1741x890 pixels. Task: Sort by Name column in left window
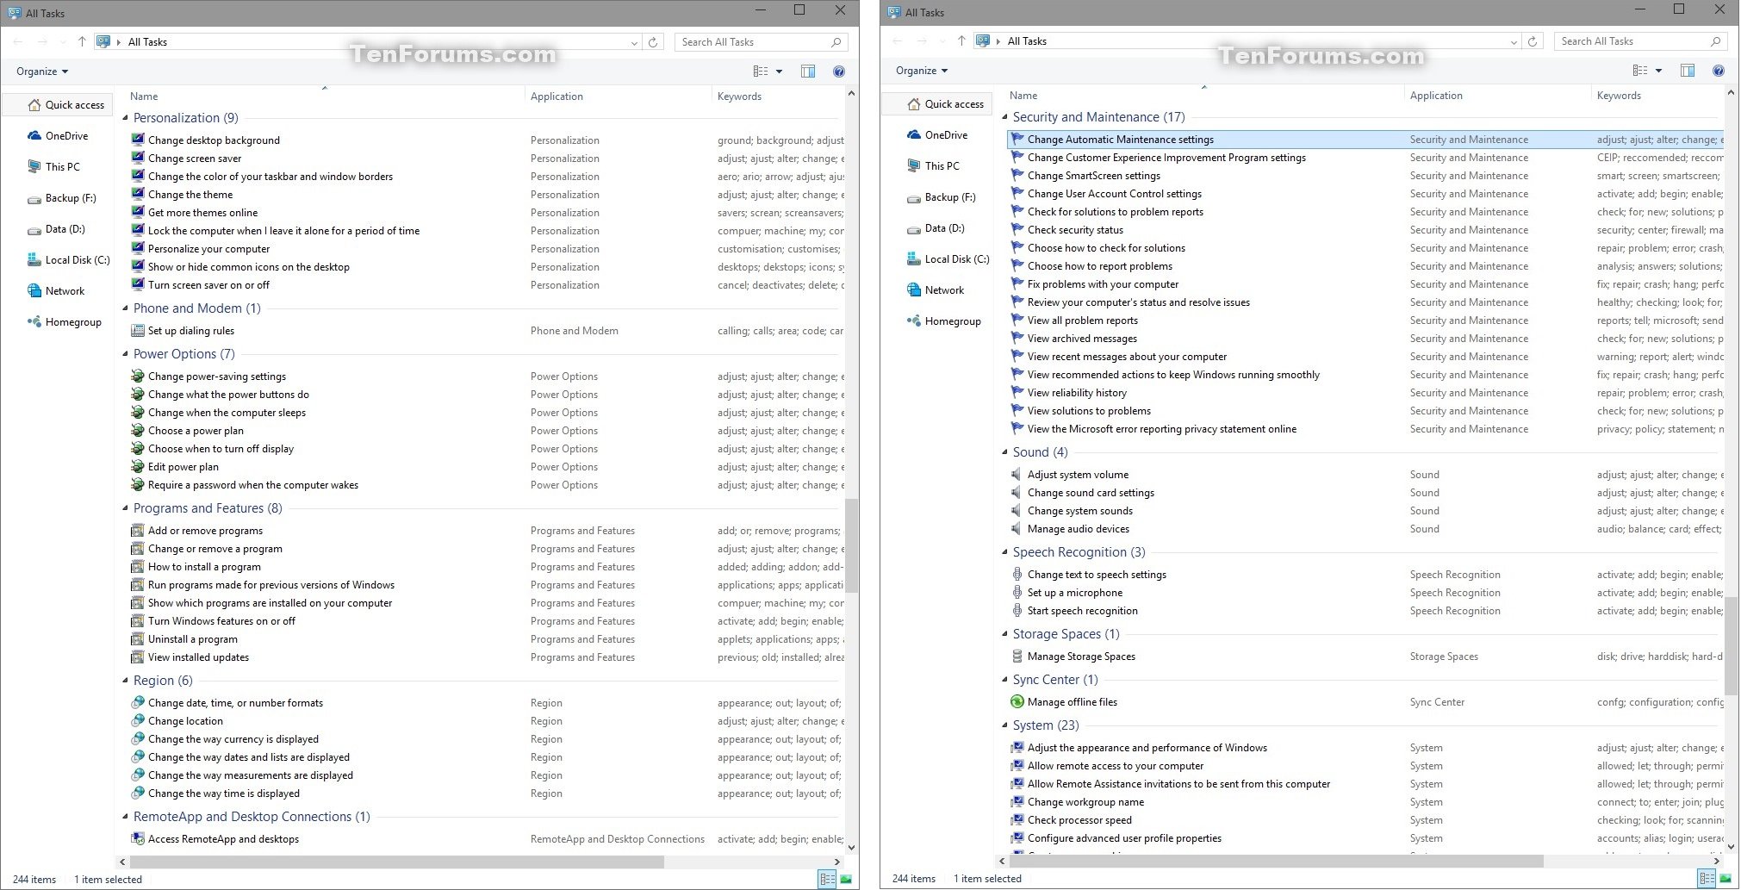[144, 96]
